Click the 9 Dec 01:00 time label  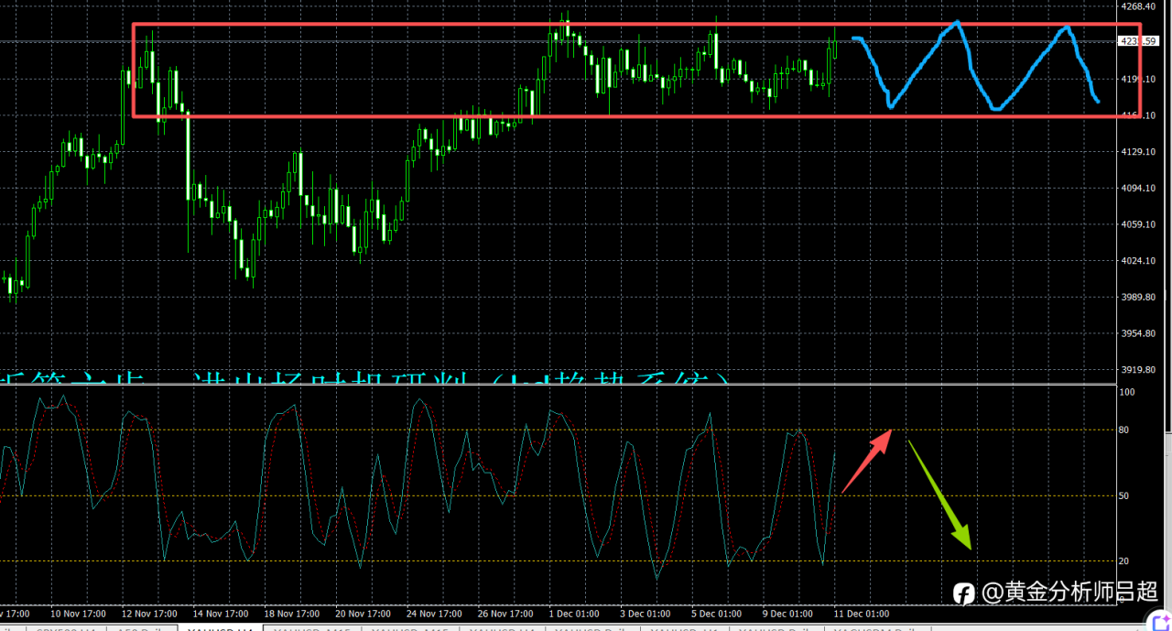788,614
